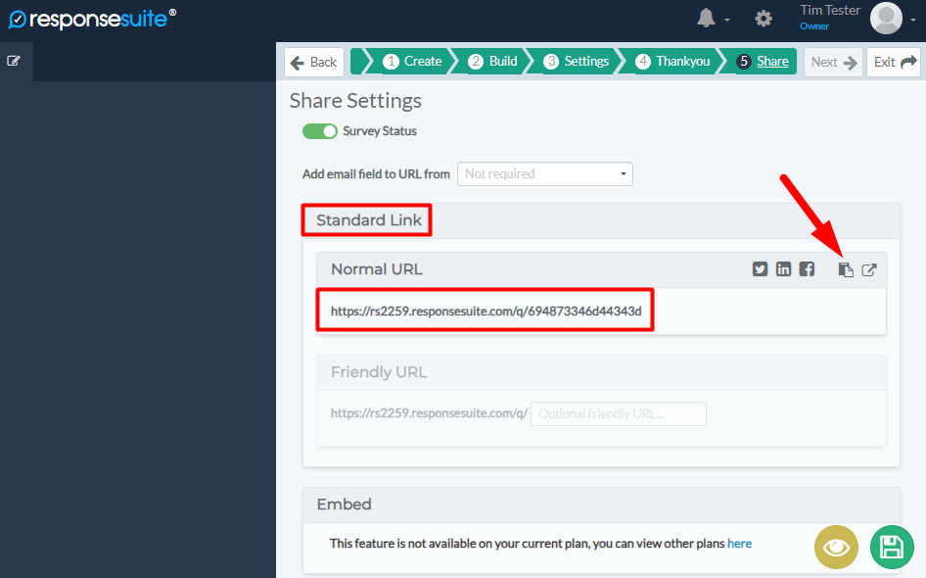Open the 'here' plans link
The image size is (926, 578).
(x=739, y=543)
